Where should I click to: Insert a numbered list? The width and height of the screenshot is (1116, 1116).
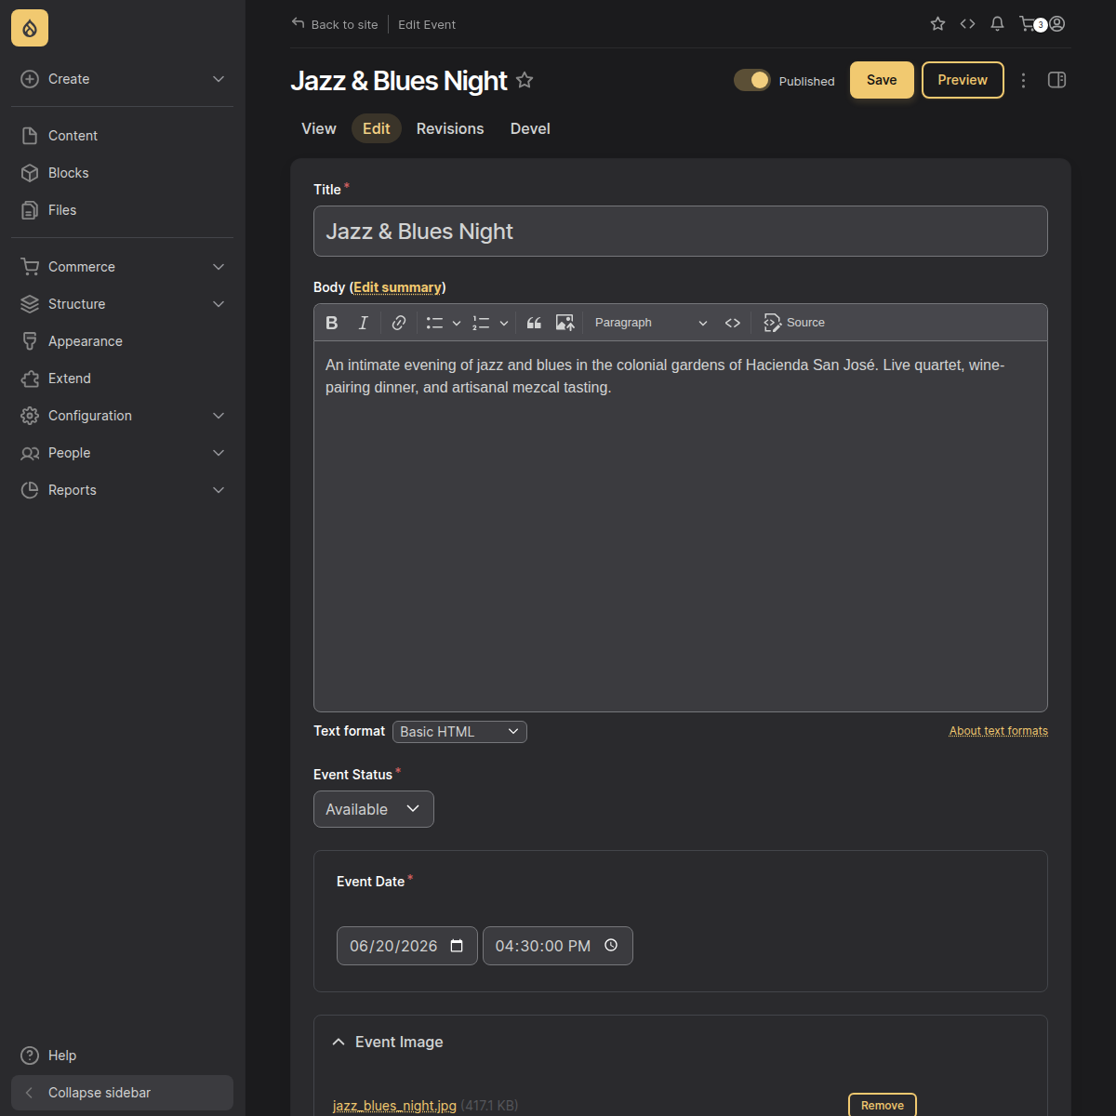click(x=481, y=323)
